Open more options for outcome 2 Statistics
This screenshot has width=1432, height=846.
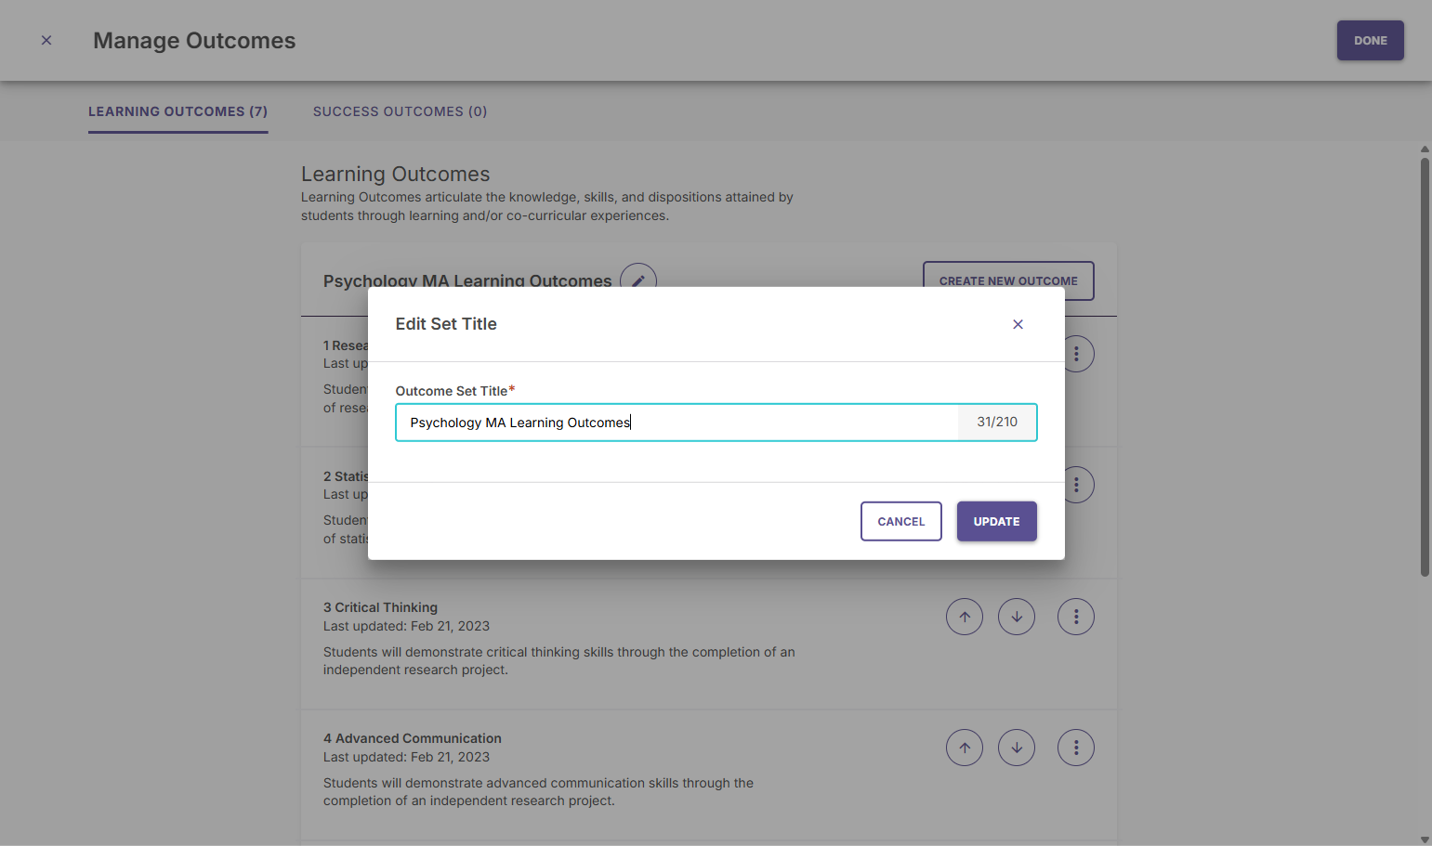coord(1078,485)
